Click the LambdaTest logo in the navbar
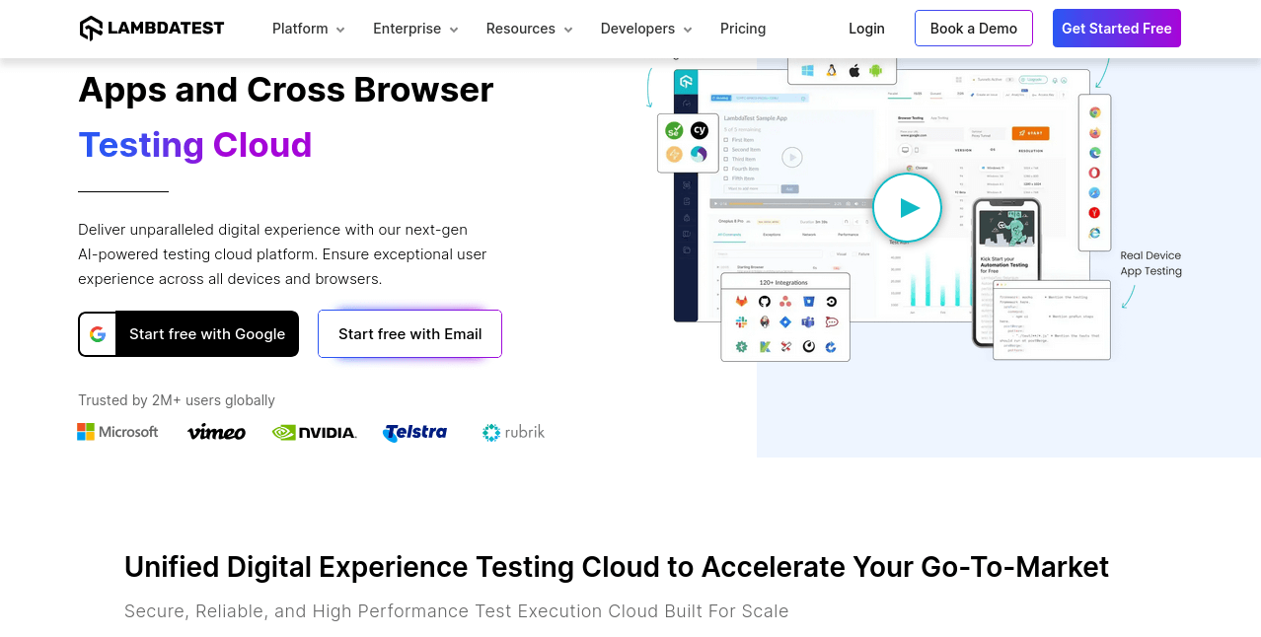1261x637 pixels. pyautogui.click(x=151, y=28)
